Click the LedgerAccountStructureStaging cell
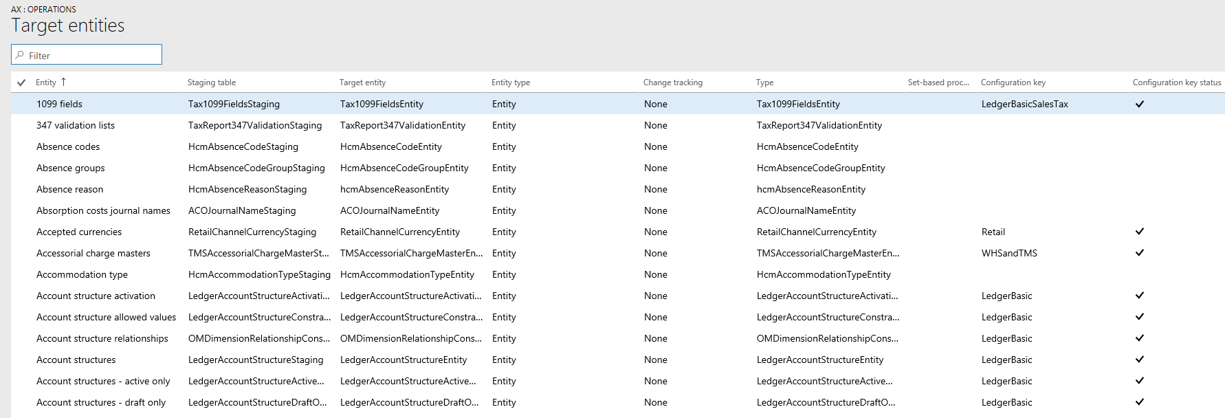 [x=256, y=360]
